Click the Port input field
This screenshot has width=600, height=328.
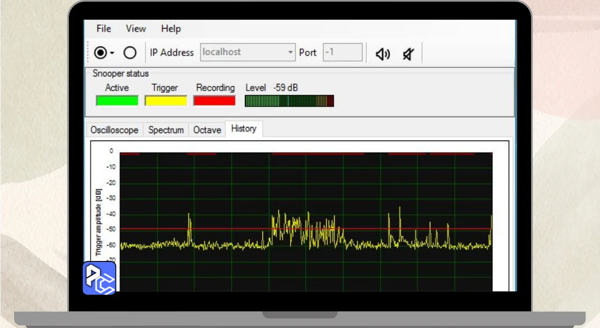tap(343, 52)
